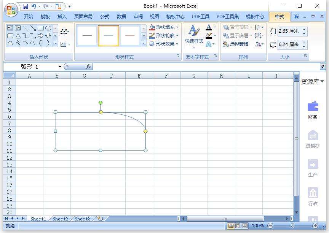Select the vertical text box shape
This screenshot has width=329, height=233.
point(18,28)
